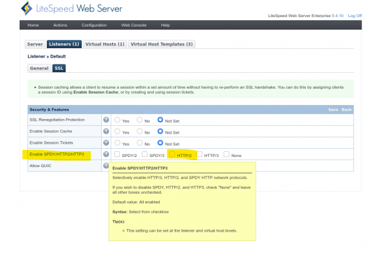Screen dimensions: 380x262
Task: Check the HTTP/3 checkbox
Action: (x=199, y=154)
